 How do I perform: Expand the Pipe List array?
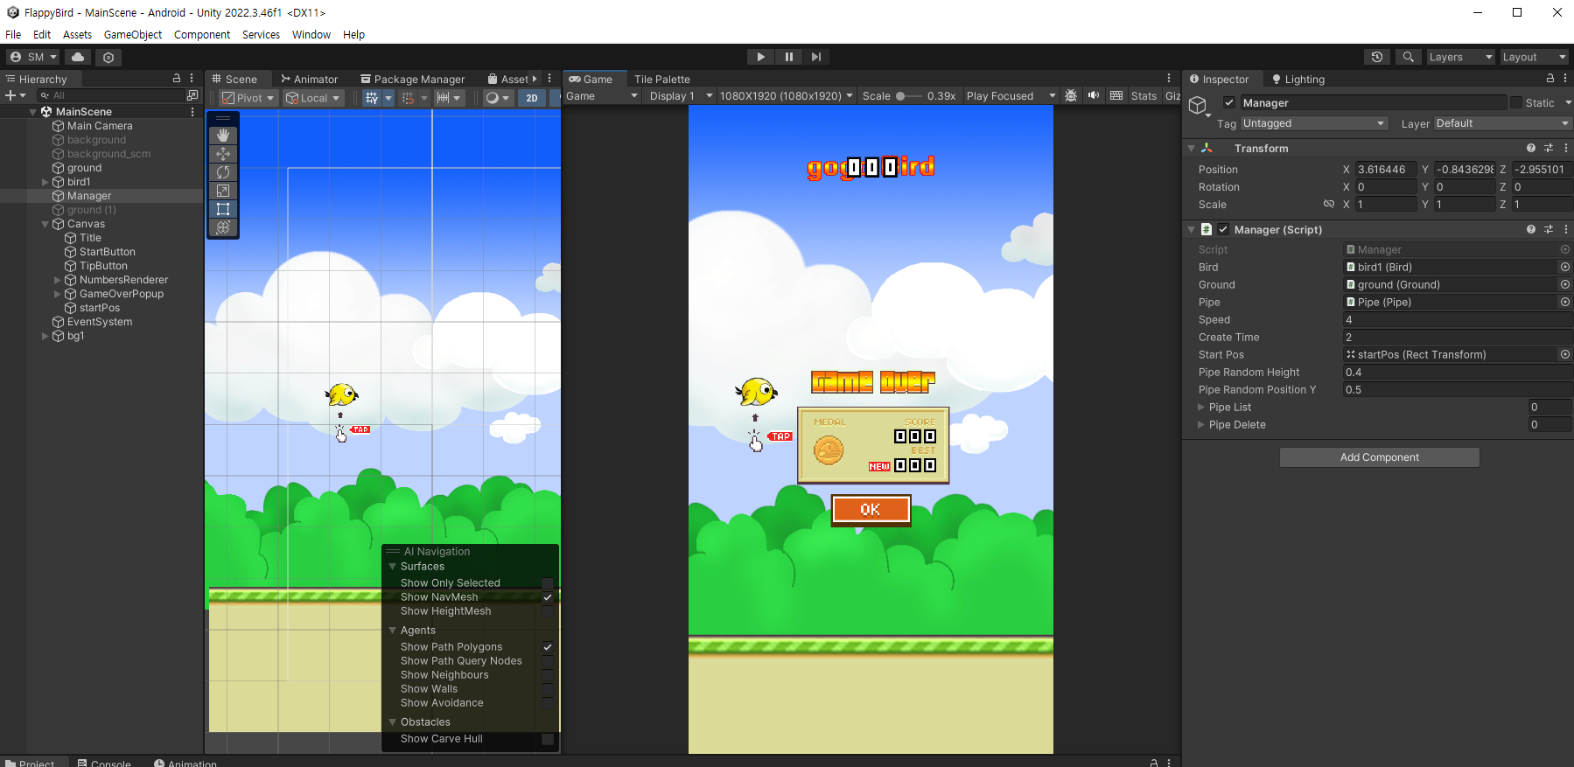point(1201,407)
